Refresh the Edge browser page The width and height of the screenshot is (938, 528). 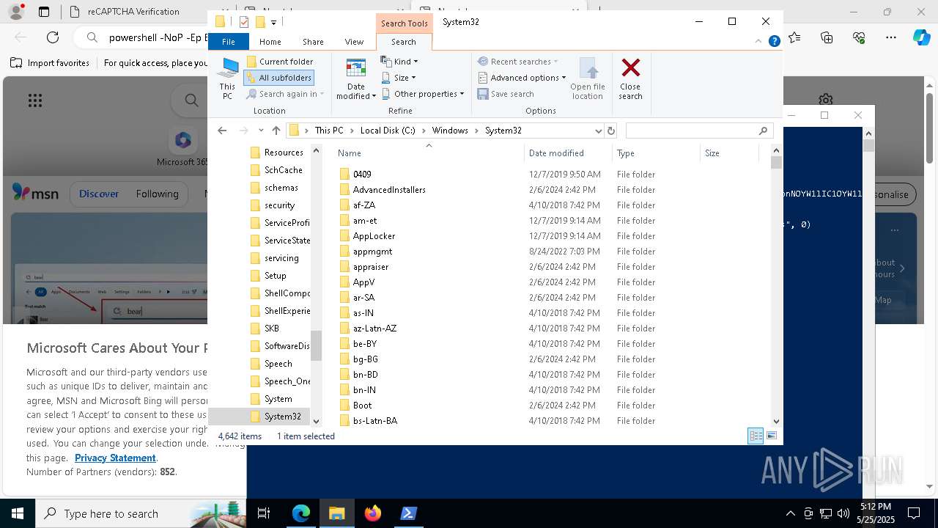pos(53,37)
